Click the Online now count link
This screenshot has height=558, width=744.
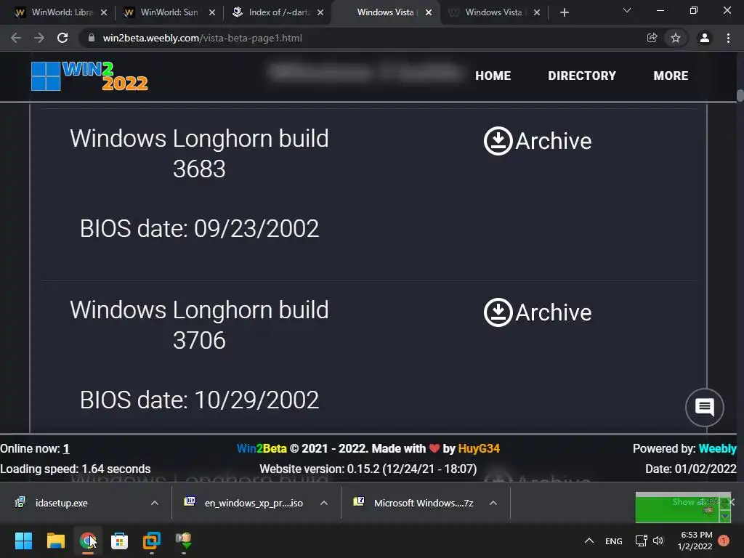coord(66,448)
